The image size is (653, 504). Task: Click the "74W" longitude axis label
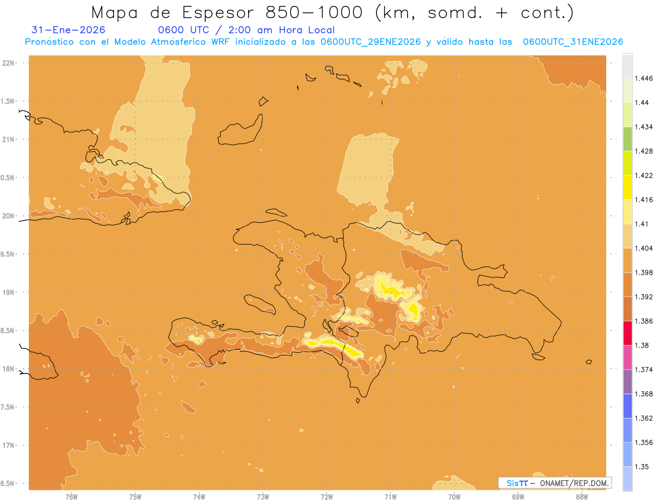coord(199,496)
